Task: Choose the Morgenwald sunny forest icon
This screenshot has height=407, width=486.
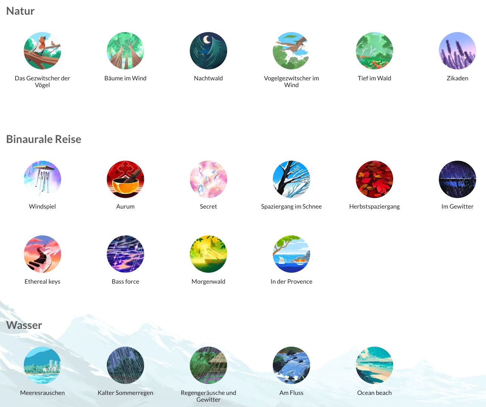Action: pyautogui.click(x=208, y=254)
